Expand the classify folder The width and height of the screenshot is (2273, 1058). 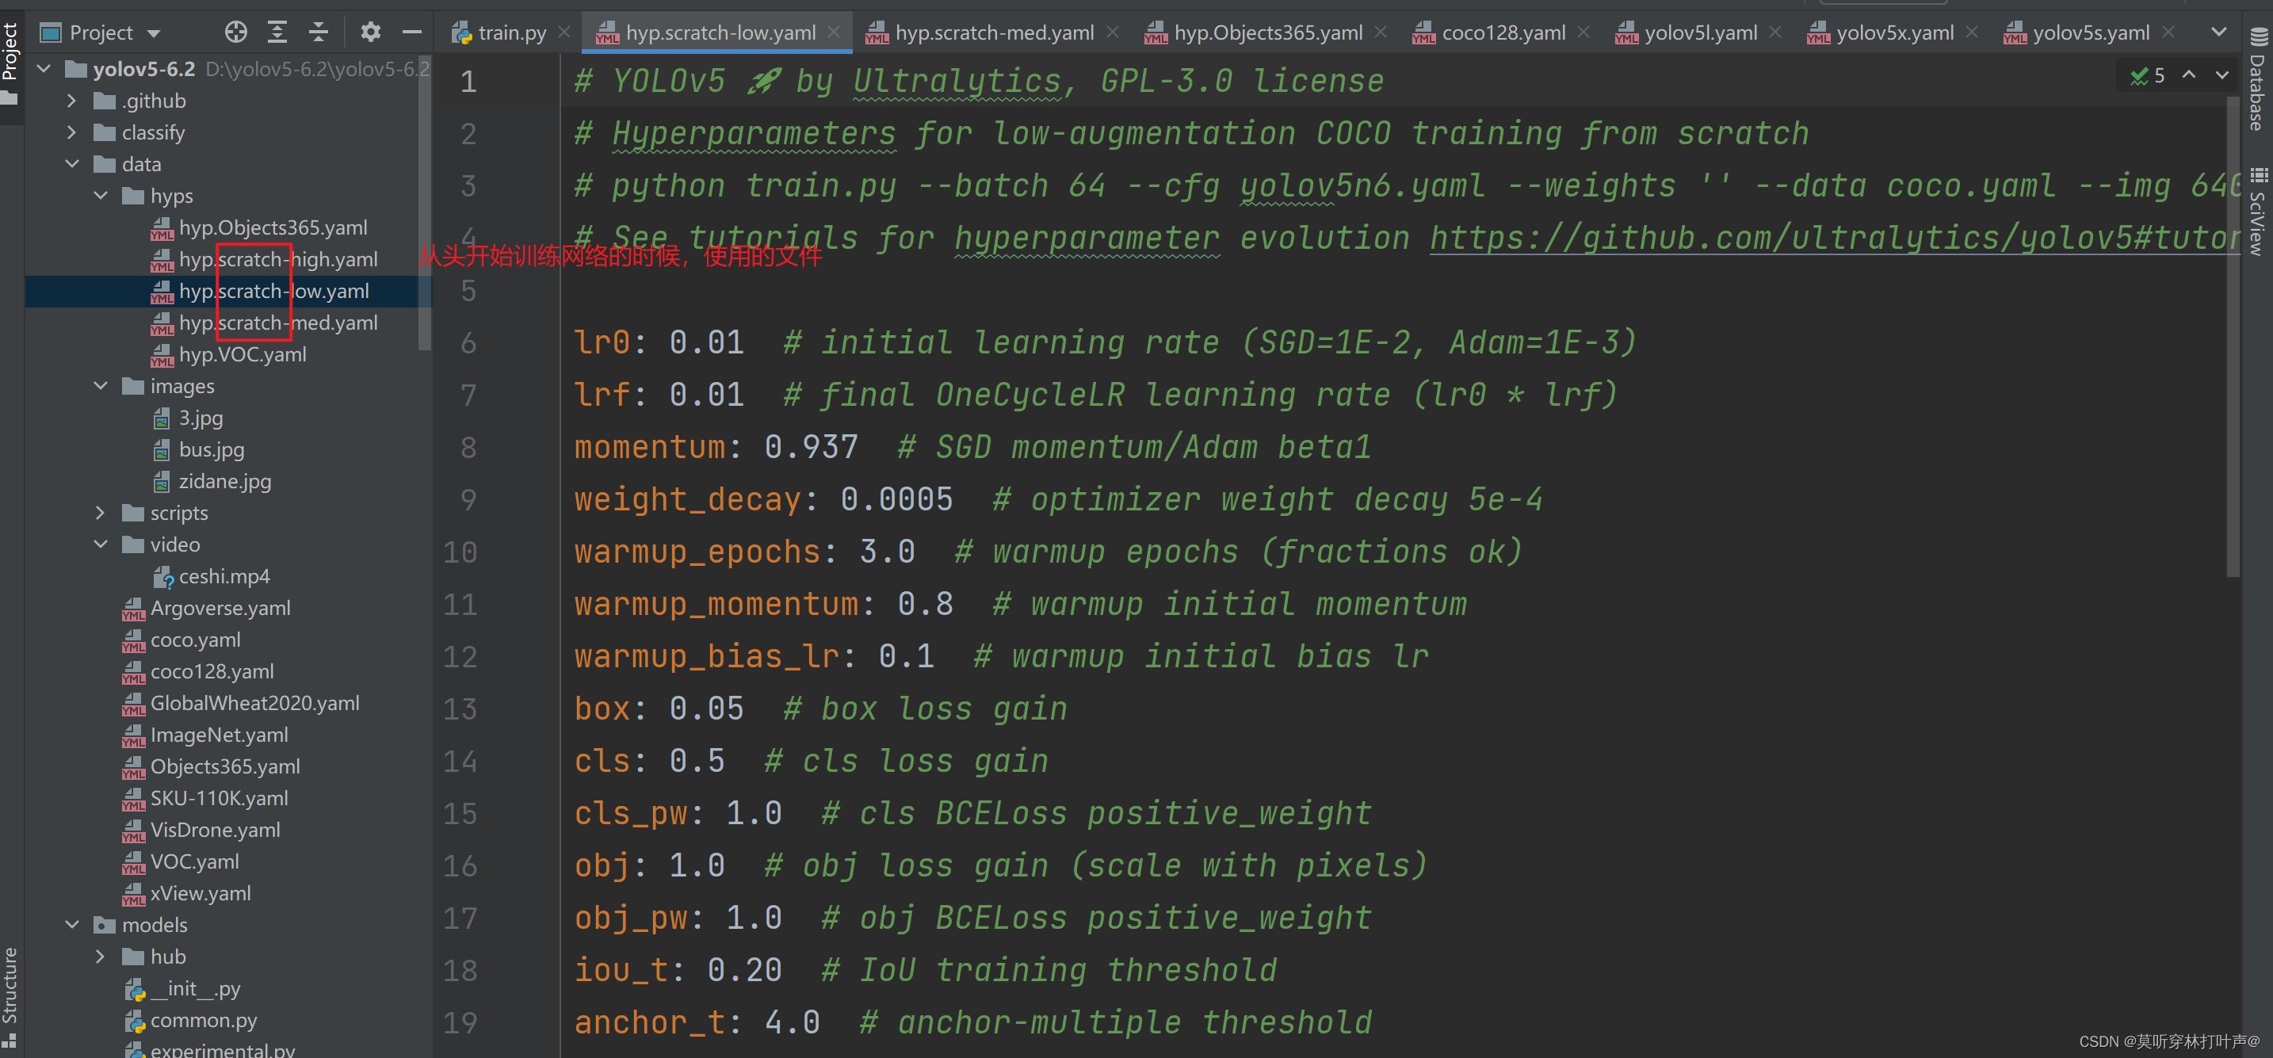click(71, 132)
